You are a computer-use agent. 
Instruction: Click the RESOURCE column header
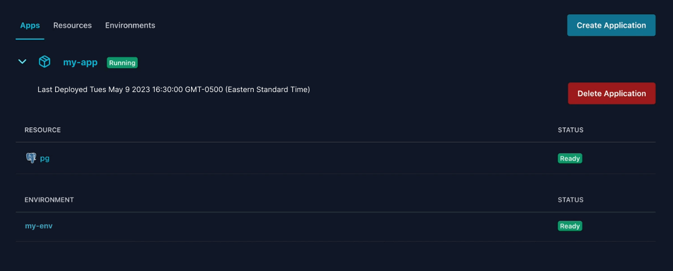click(x=43, y=130)
